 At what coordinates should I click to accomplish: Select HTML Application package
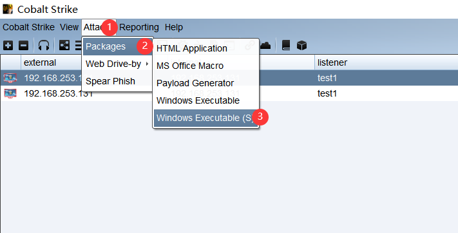[206, 48]
